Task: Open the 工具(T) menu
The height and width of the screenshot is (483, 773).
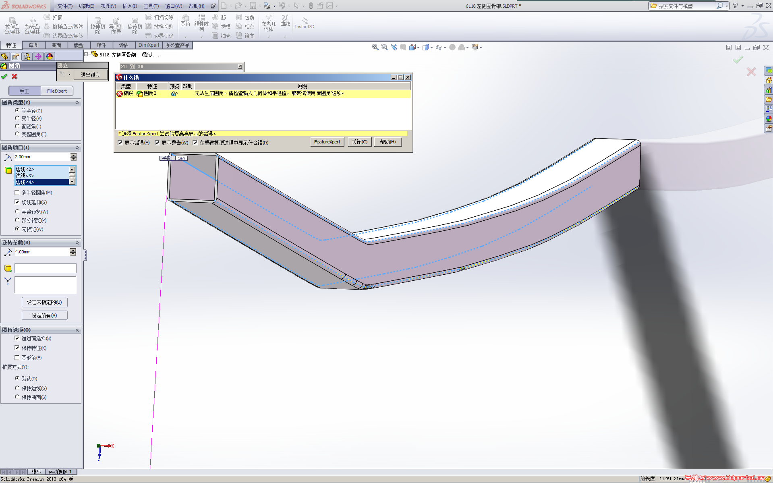Action: tap(151, 6)
